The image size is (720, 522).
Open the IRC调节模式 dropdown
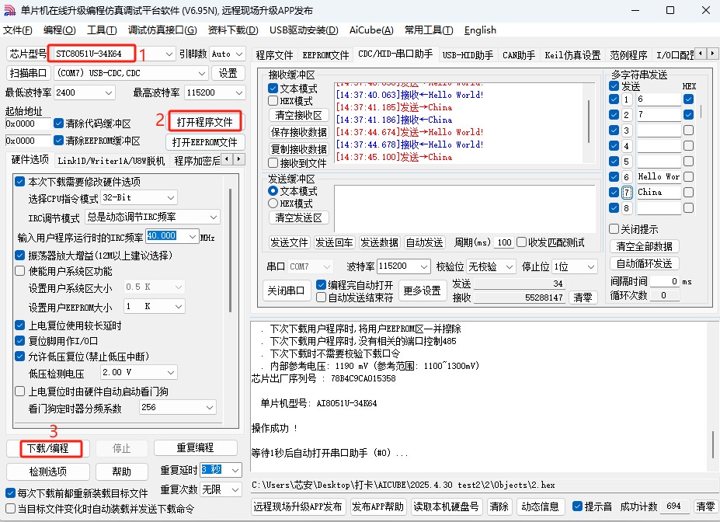214,217
